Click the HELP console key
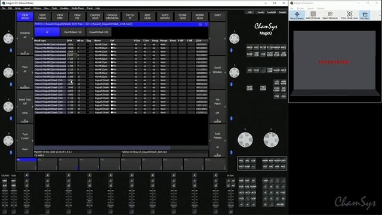The image size is (382, 215). tap(284, 70)
